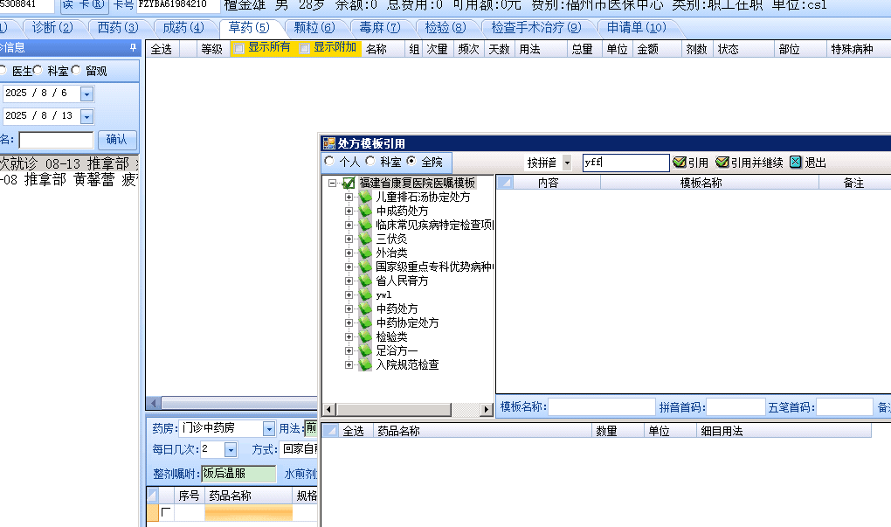Toggle the 显示附加 checkbox
The width and height of the screenshot is (891, 527).
click(305, 49)
